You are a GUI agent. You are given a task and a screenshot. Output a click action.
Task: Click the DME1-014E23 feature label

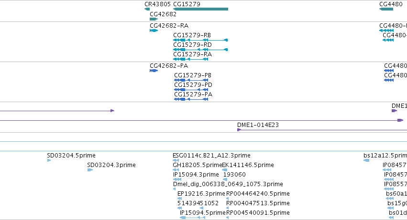click(258, 125)
